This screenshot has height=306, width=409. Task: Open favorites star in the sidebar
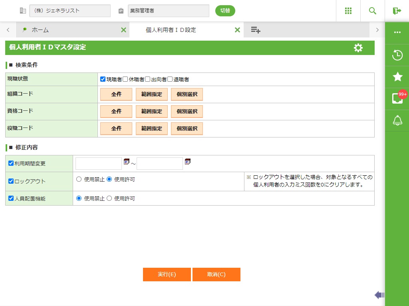coord(397,77)
